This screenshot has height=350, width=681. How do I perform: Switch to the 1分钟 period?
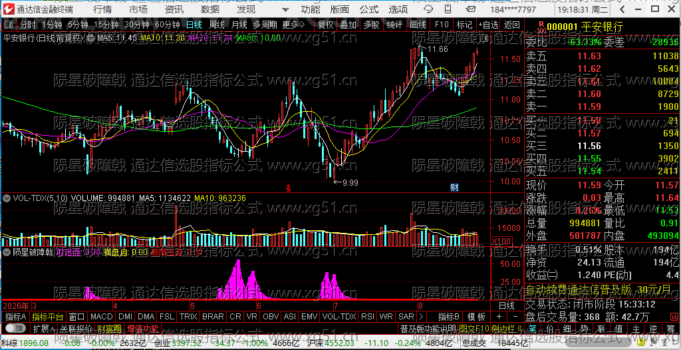click(53, 25)
